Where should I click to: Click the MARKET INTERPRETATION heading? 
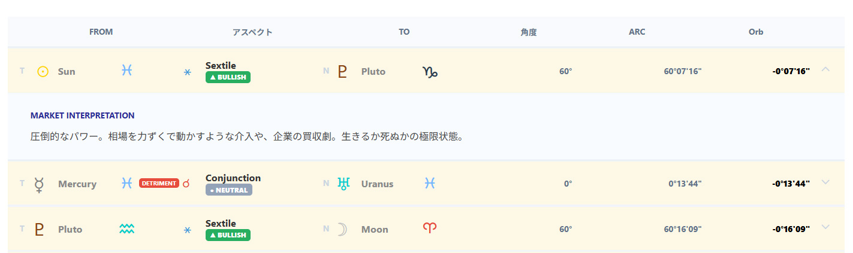(82, 115)
